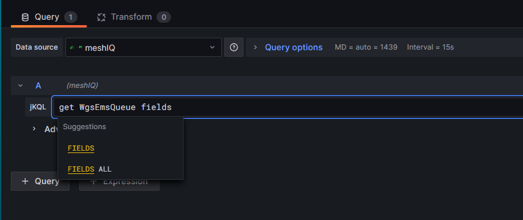Click the plus icon on Expression button
523x220 pixels.
tap(94, 182)
